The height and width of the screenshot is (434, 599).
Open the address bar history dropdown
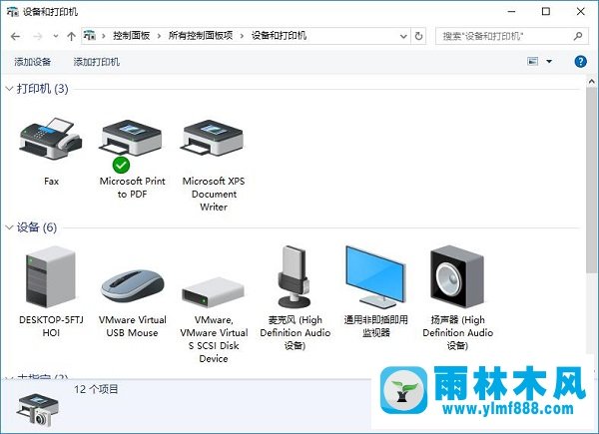403,36
